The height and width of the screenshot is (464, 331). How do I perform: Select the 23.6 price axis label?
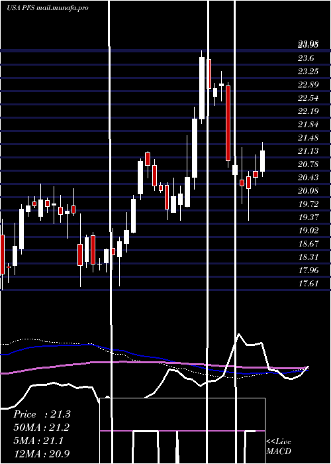click(306, 58)
